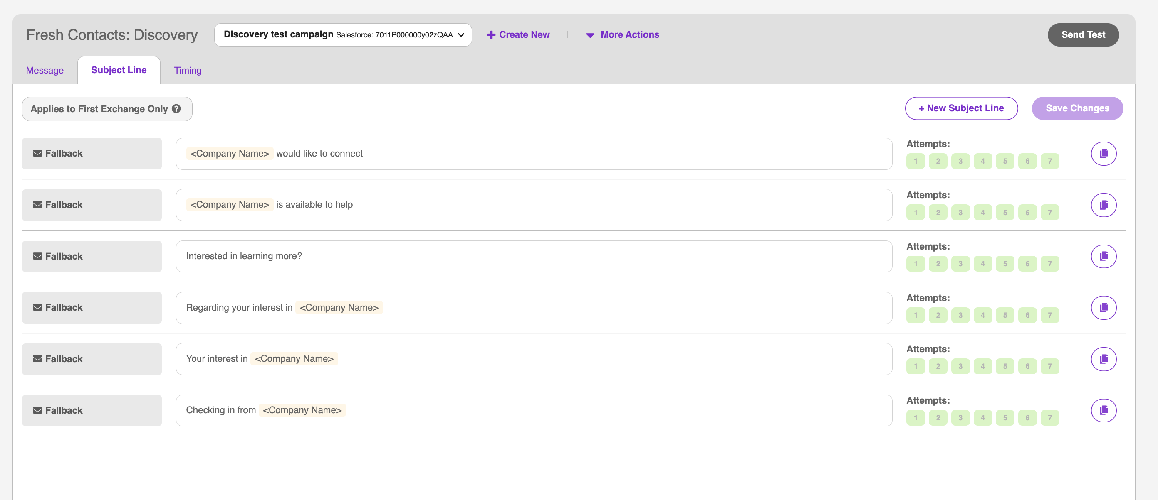Open type selector for 'Regarding your interest in' Fallback
Image resolution: width=1158 pixels, height=500 pixels.
point(92,307)
